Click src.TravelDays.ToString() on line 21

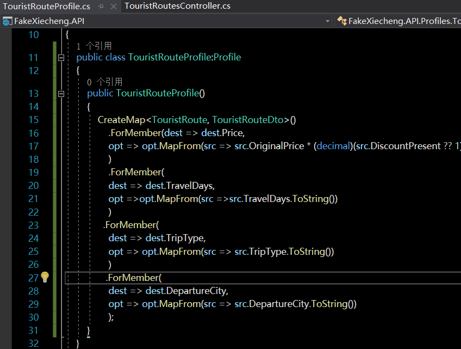[283, 199]
